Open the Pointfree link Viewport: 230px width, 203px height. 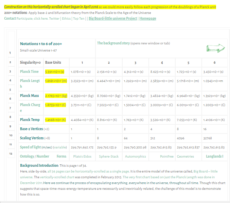[167, 157]
